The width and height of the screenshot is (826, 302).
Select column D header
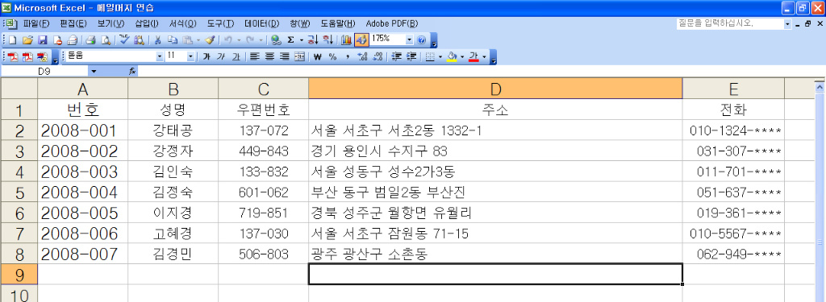(495, 89)
